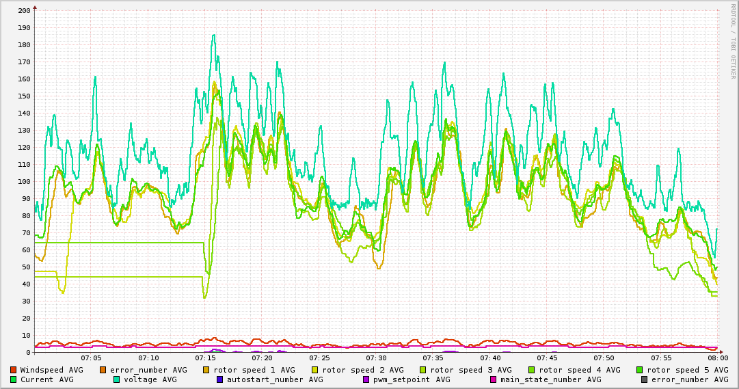Click the 90 value on vertical axis
The width and height of the screenshot is (739, 389).
pyautogui.click(x=26, y=199)
